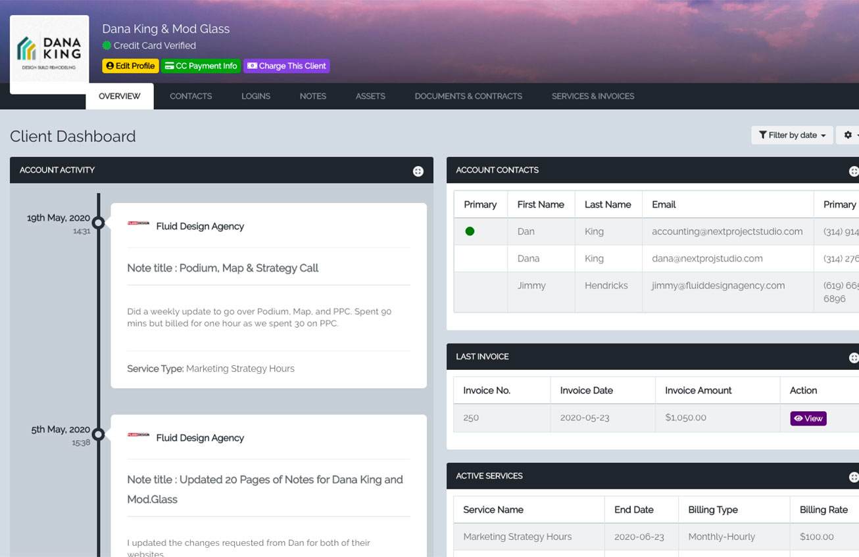Click the 5th May timeline marker
Viewport: 859px width, 557px height.
pos(98,434)
